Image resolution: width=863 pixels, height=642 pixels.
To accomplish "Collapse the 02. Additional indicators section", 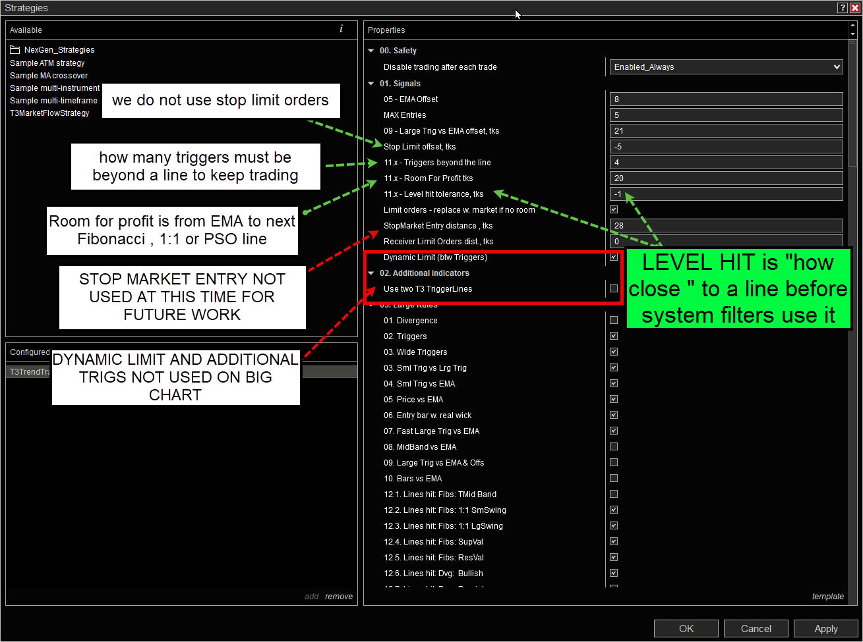I will [x=372, y=273].
